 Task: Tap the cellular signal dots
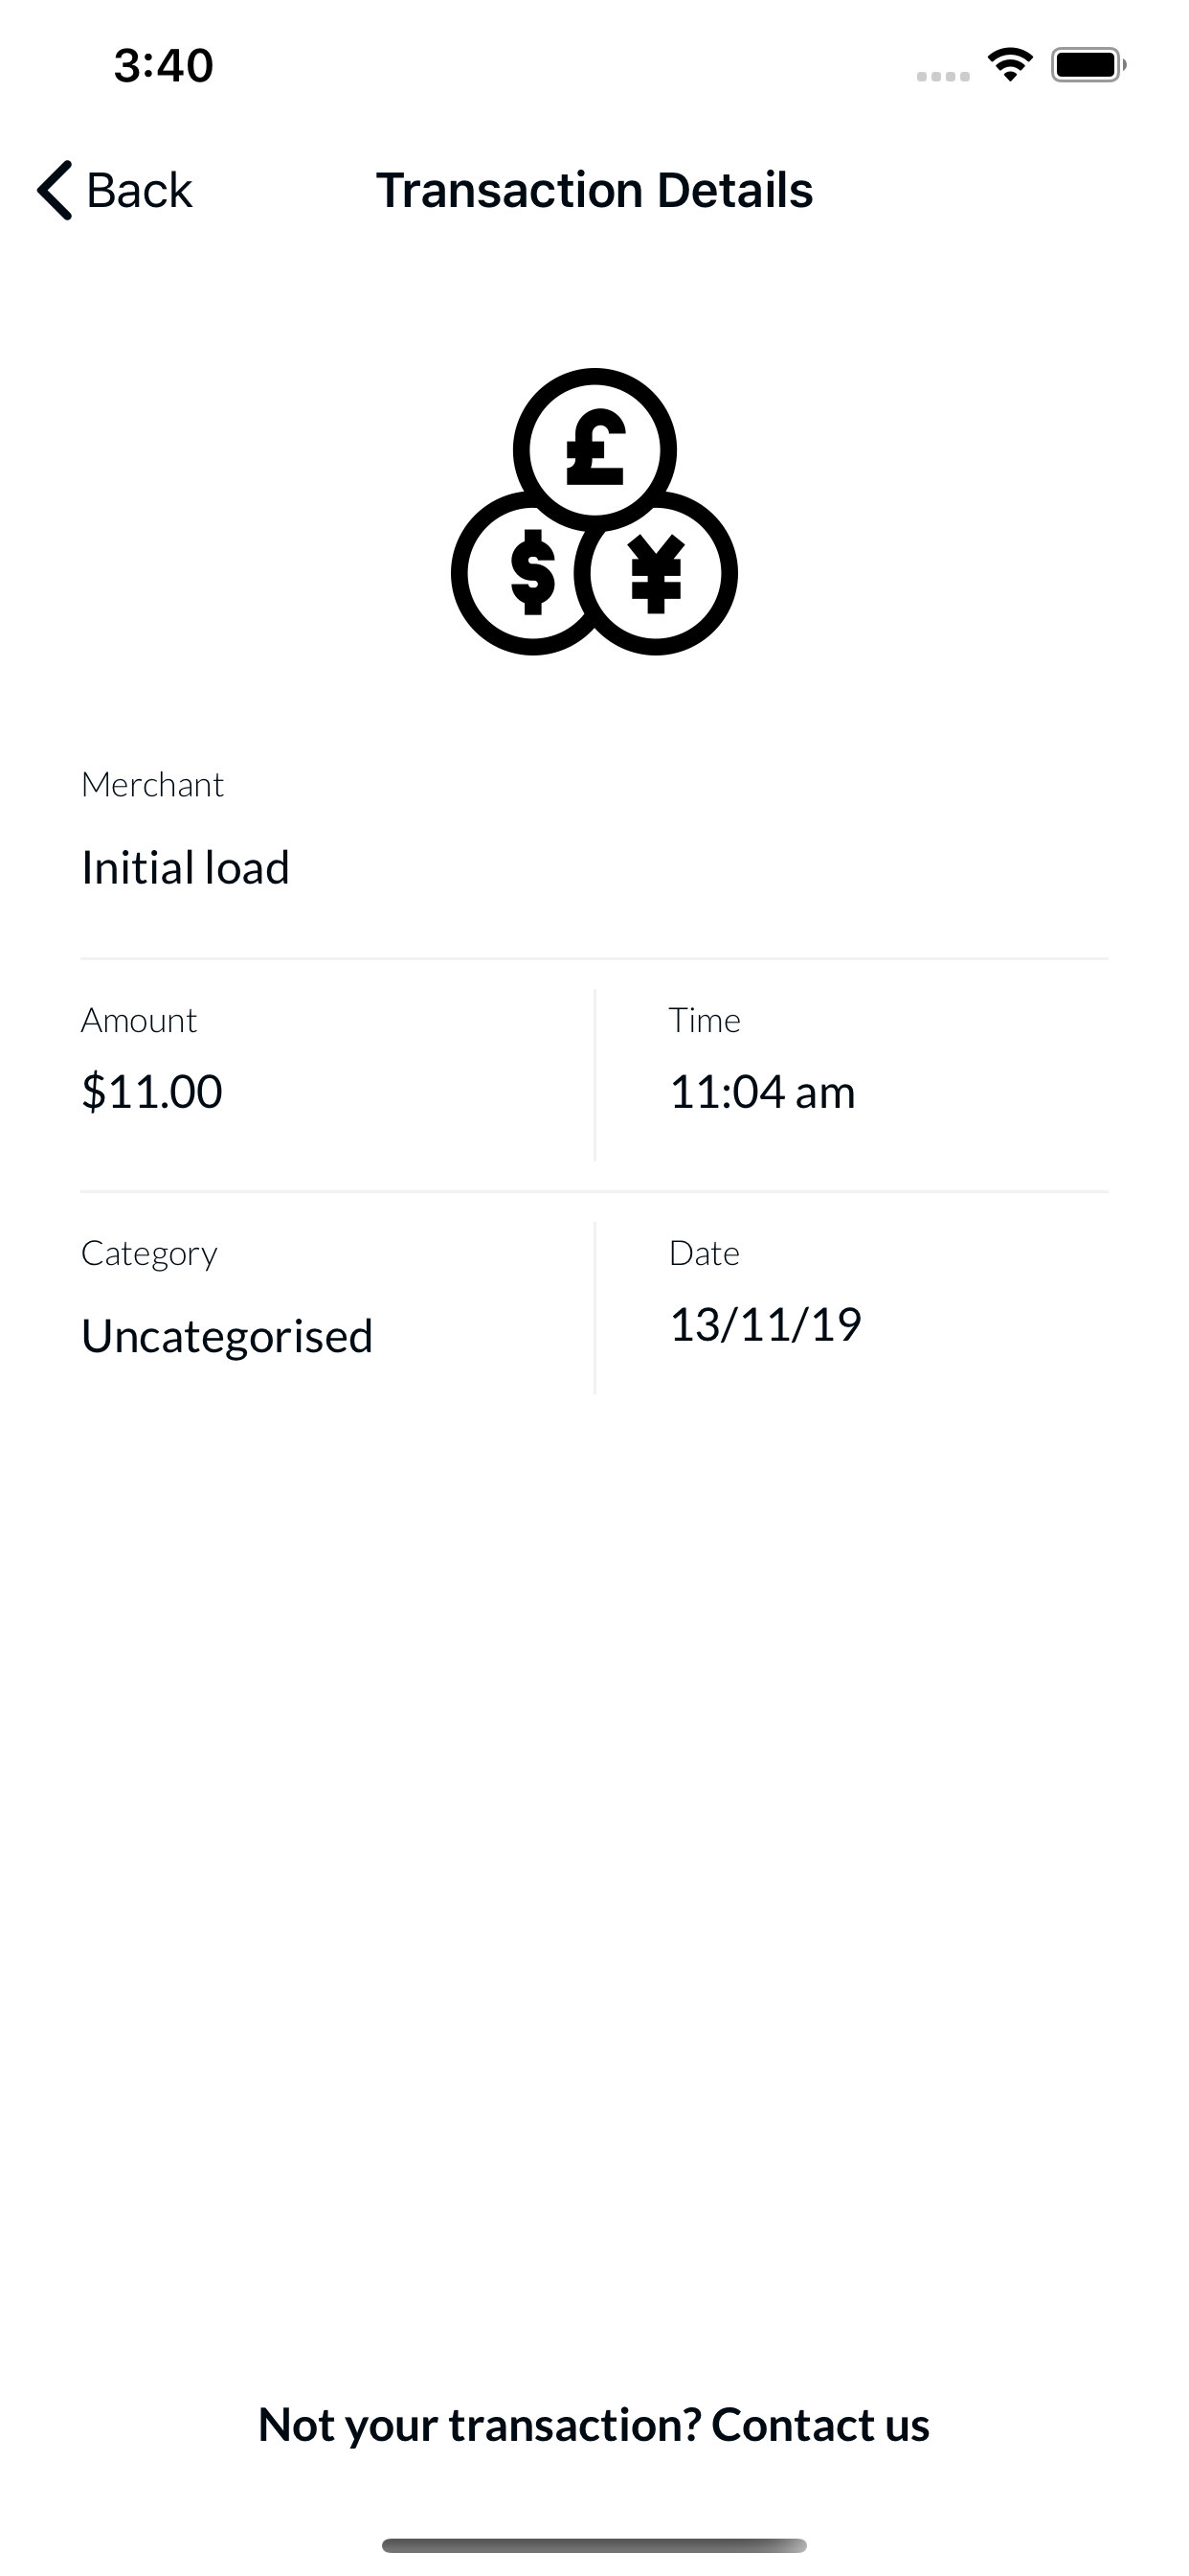[x=943, y=76]
